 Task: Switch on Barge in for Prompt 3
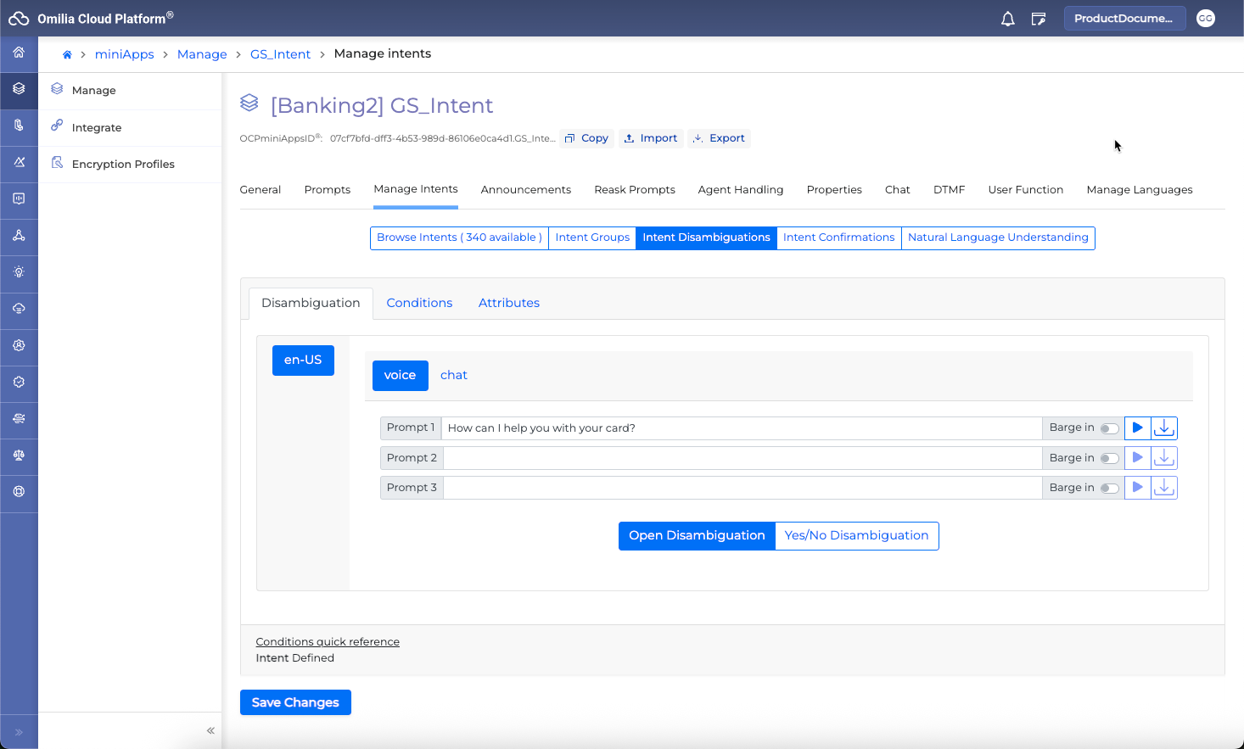tap(1108, 488)
